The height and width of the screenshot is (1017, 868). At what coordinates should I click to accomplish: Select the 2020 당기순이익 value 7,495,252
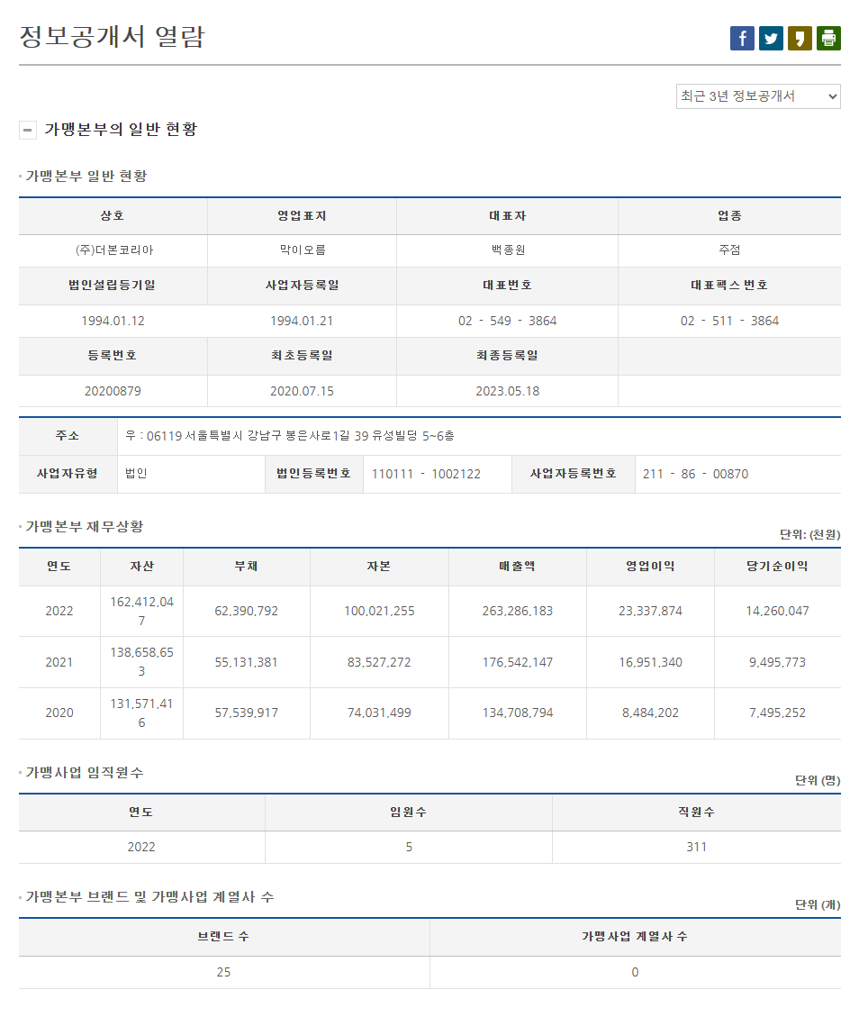pyautogui.click(x=778, y=713)
